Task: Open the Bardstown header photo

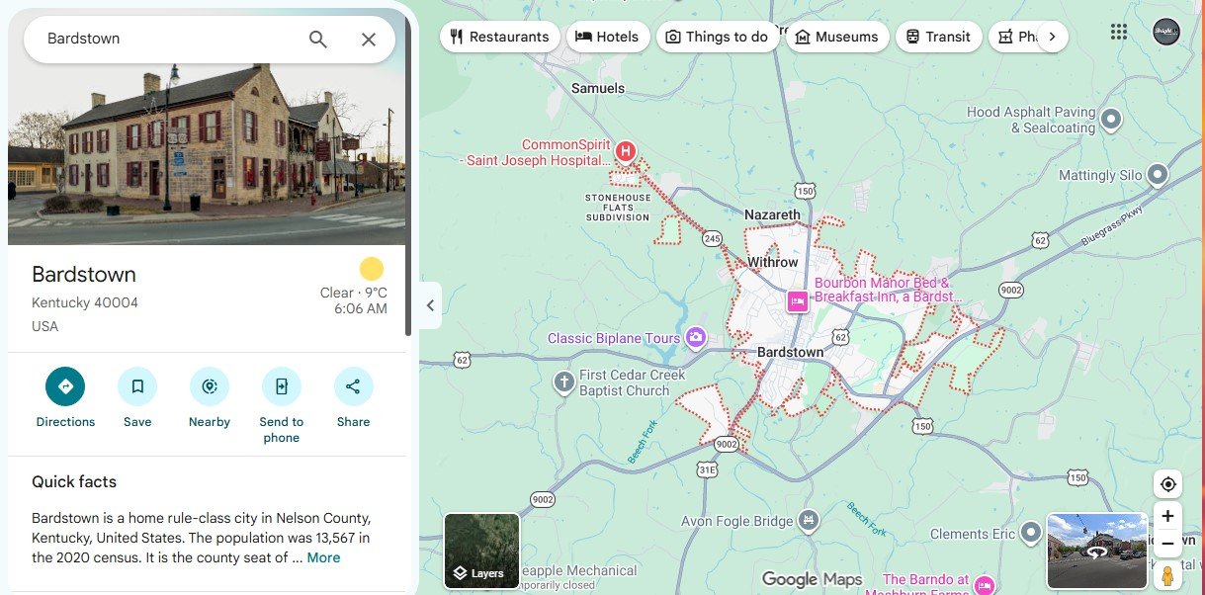Action: (x=207, y=153)
